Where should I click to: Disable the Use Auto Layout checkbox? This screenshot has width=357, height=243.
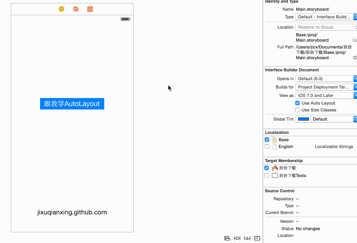pyautogui.click(x=297, y=103)
